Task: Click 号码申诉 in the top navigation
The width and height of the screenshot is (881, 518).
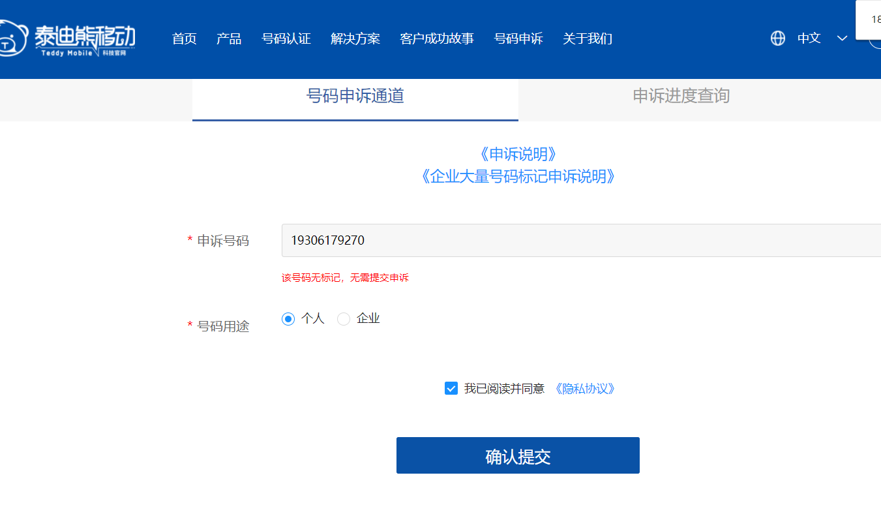Action: [518, 38]
